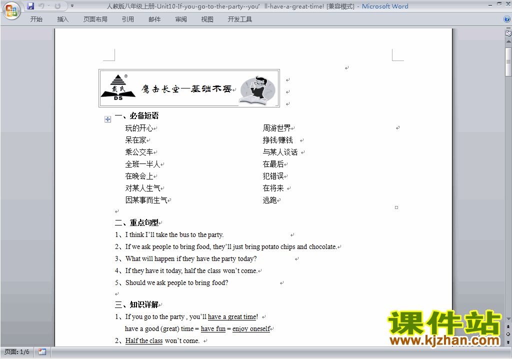The width and height of the screenshot is (512, 359).
Task: Open the 审阅 ribbon tab
Action: [181, 19]
